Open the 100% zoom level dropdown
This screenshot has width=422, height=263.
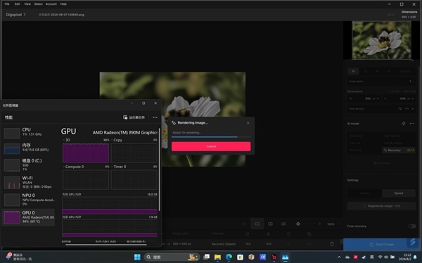(333, 224)
